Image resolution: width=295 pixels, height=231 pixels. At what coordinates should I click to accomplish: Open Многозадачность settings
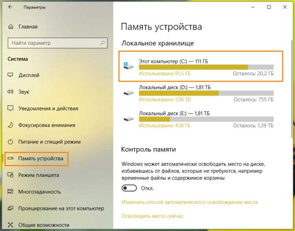[39, 192]
